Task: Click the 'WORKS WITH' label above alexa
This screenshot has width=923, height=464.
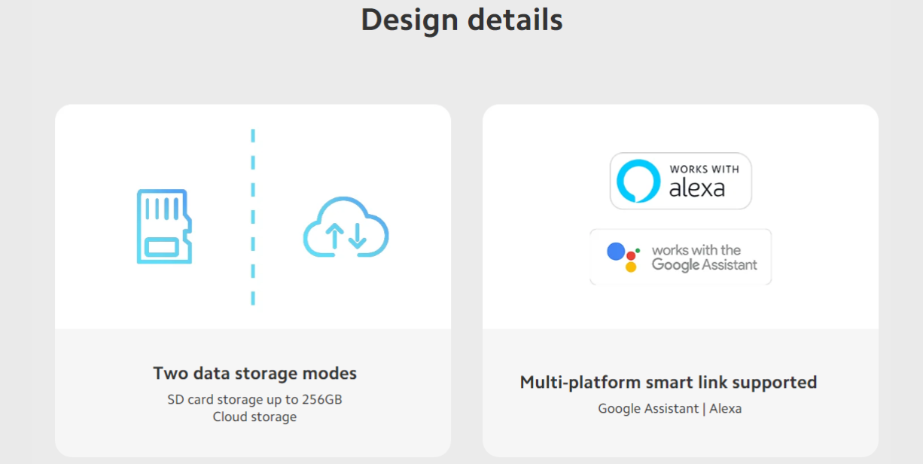Action: tap(704, 169)
